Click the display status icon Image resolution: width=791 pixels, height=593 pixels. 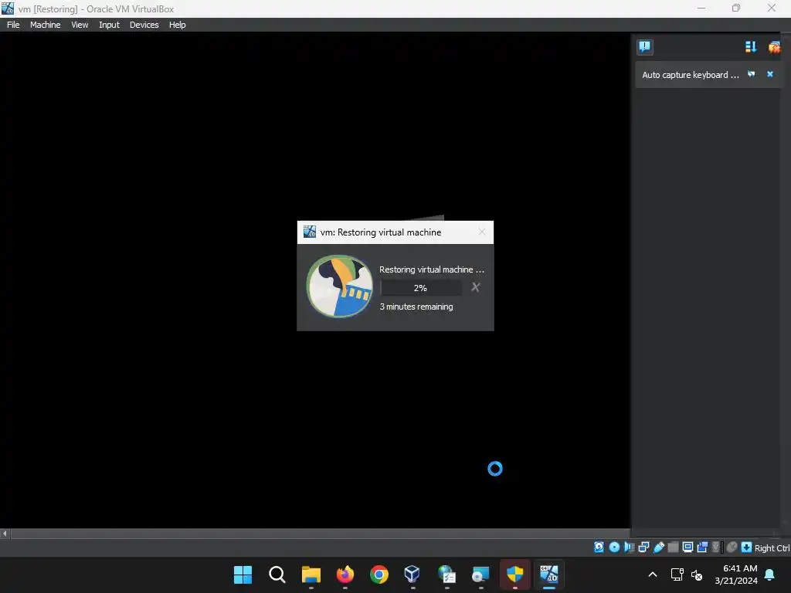(x=687, y=547)
